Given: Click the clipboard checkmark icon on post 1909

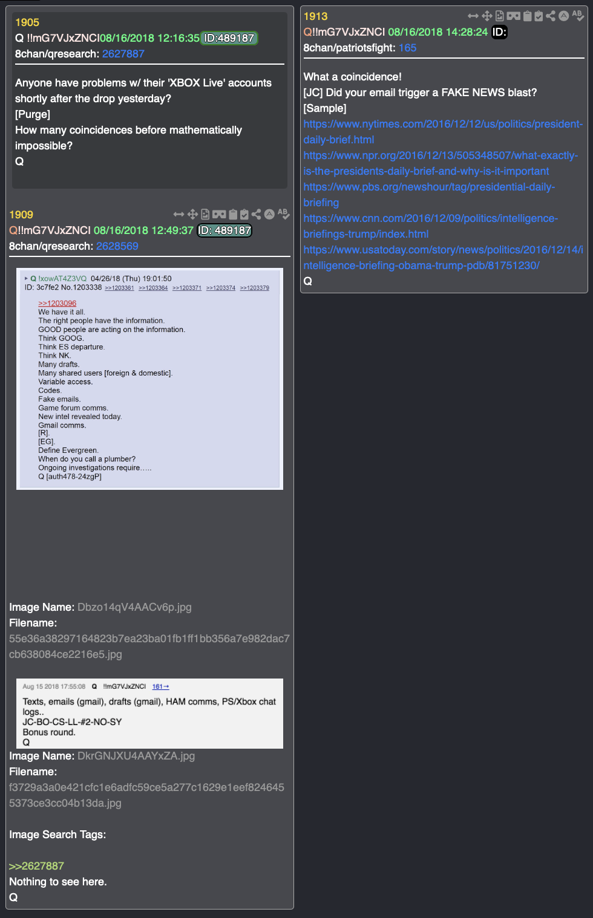Looking at the screenshot, I should coord(244,214).
